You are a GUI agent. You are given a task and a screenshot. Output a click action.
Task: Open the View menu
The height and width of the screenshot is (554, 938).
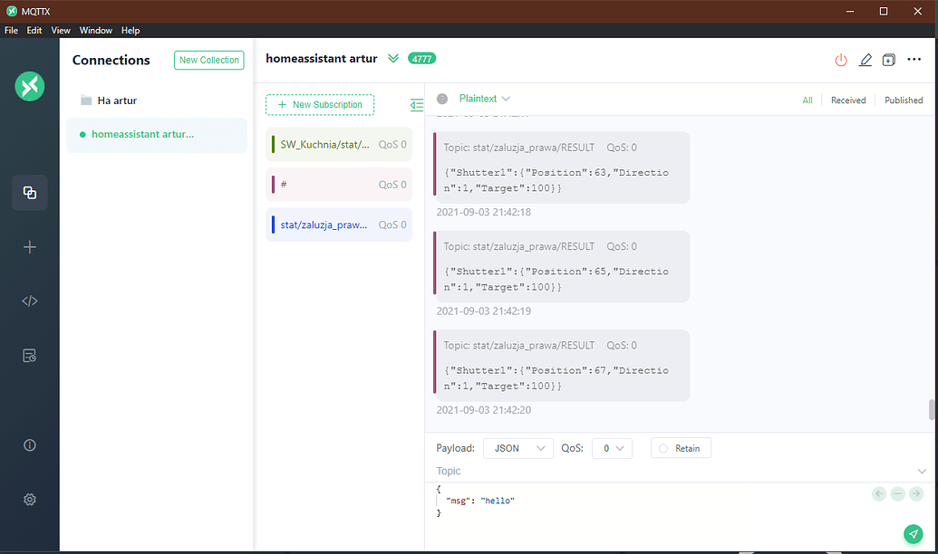click(x=61, y=31)
